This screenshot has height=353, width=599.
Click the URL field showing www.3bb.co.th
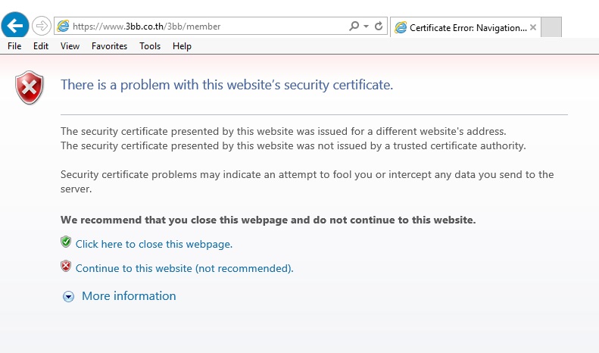pos(204,27)
